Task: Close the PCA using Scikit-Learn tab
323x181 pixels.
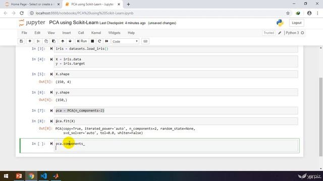Action: (x=119, y=5)
